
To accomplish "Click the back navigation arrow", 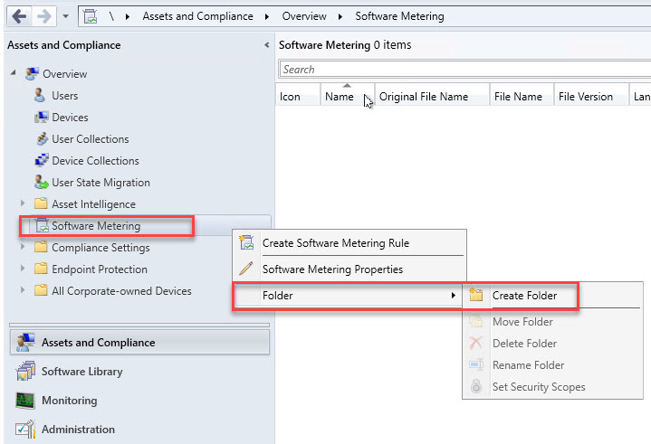I will (x=18, y=15).
